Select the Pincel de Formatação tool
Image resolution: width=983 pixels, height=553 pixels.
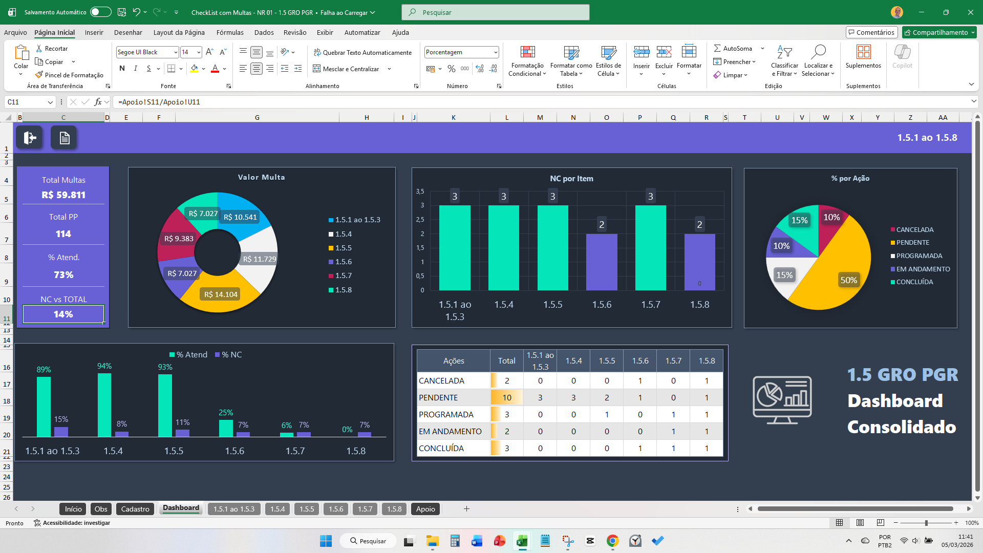tap(69, 75)
